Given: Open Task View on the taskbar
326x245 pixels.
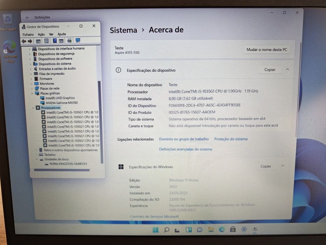Looking at the screenshot, I should point(177,230).
